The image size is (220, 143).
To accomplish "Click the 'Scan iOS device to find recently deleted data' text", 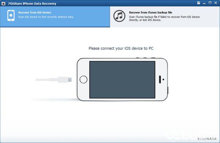I will [x=46, y=17].
